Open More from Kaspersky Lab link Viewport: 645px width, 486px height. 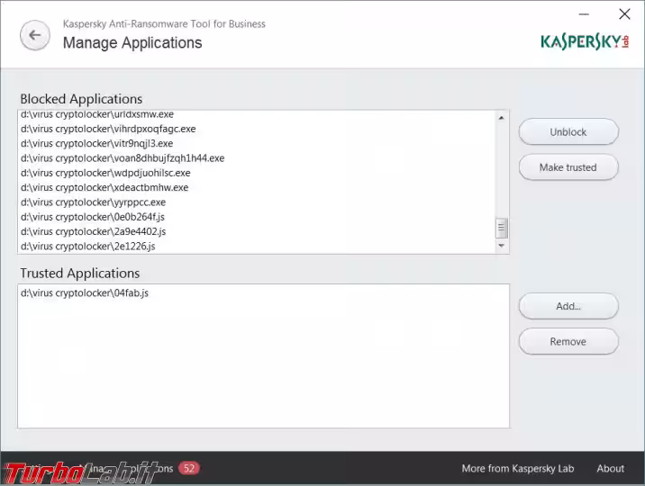click(517, 468)
